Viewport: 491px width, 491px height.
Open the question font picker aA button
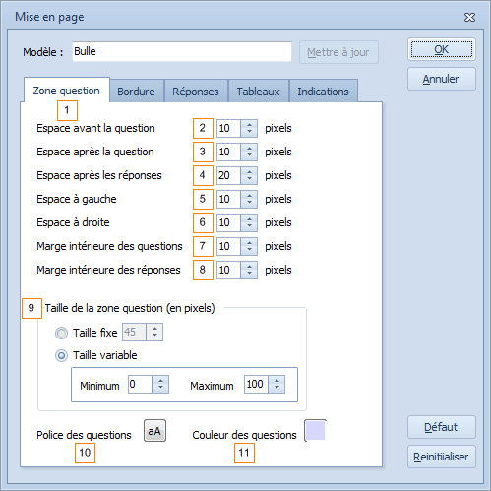pos(154,431)
